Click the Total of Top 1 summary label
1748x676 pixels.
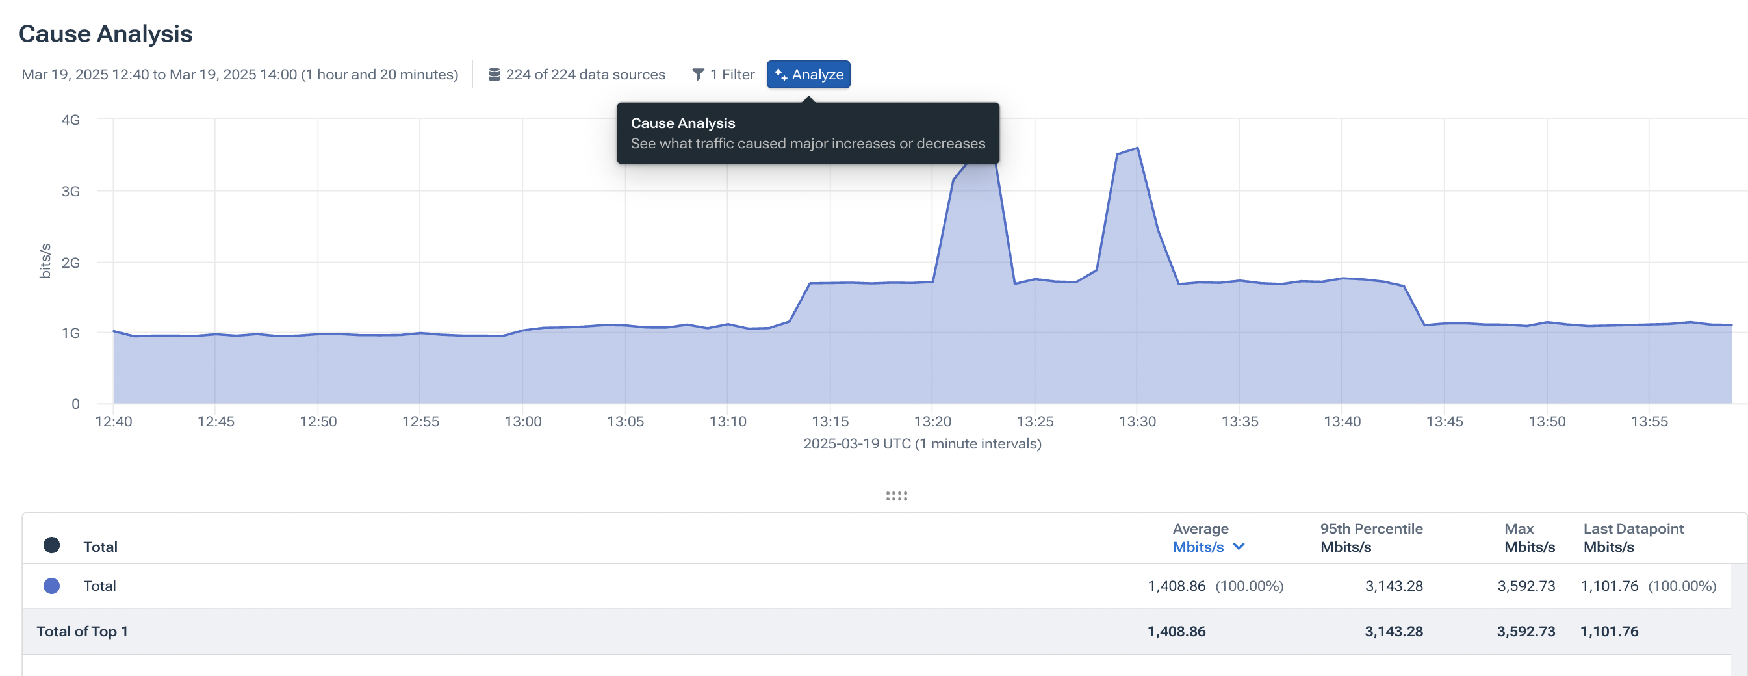tap(82, 631)
